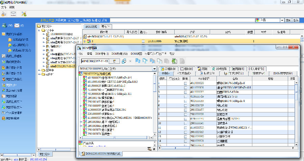Click the users icon atop the blue sidebar
This screenshot has width=304, height=161.
(4, 26)
